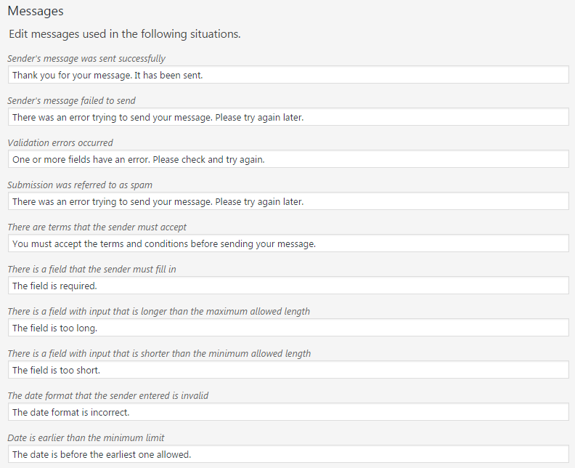Click the 'Submission was referred to as spam' label
575x468 pixels.
pos(80,185)
